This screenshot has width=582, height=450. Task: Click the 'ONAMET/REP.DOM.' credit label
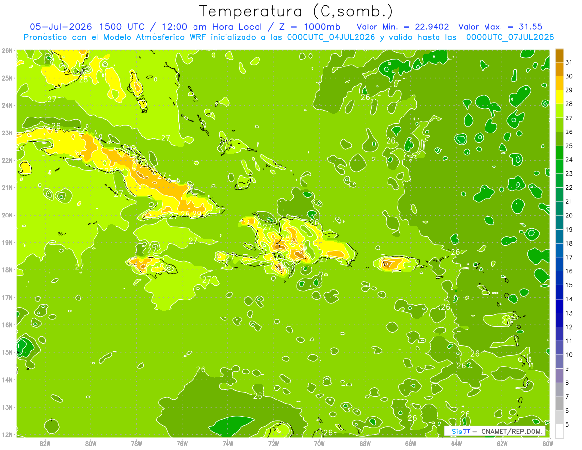click(x=513, y=431)
